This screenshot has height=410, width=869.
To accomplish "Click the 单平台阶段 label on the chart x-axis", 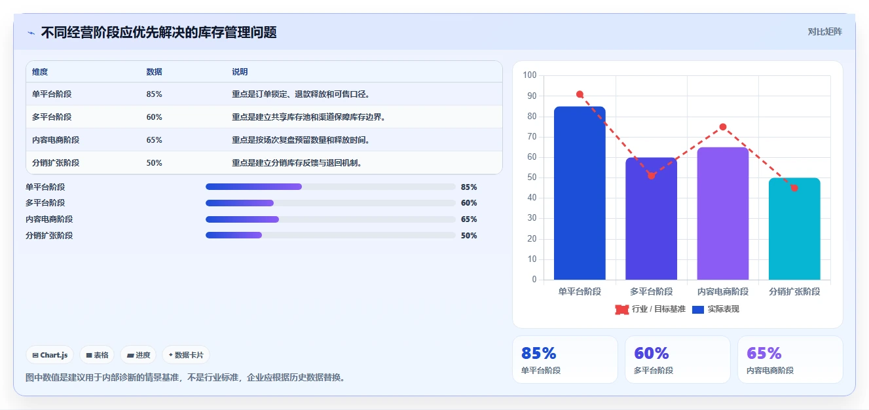I will (580, 291).
